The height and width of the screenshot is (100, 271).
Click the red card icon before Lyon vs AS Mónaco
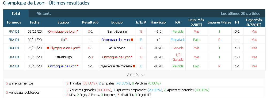[48, 48]
